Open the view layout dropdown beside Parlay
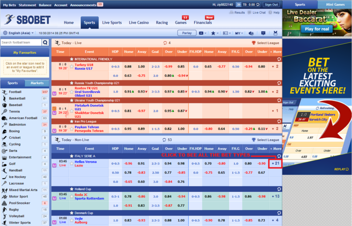This screenshot has width=352, height=226. pyautogui.click(x=203, y=33)
